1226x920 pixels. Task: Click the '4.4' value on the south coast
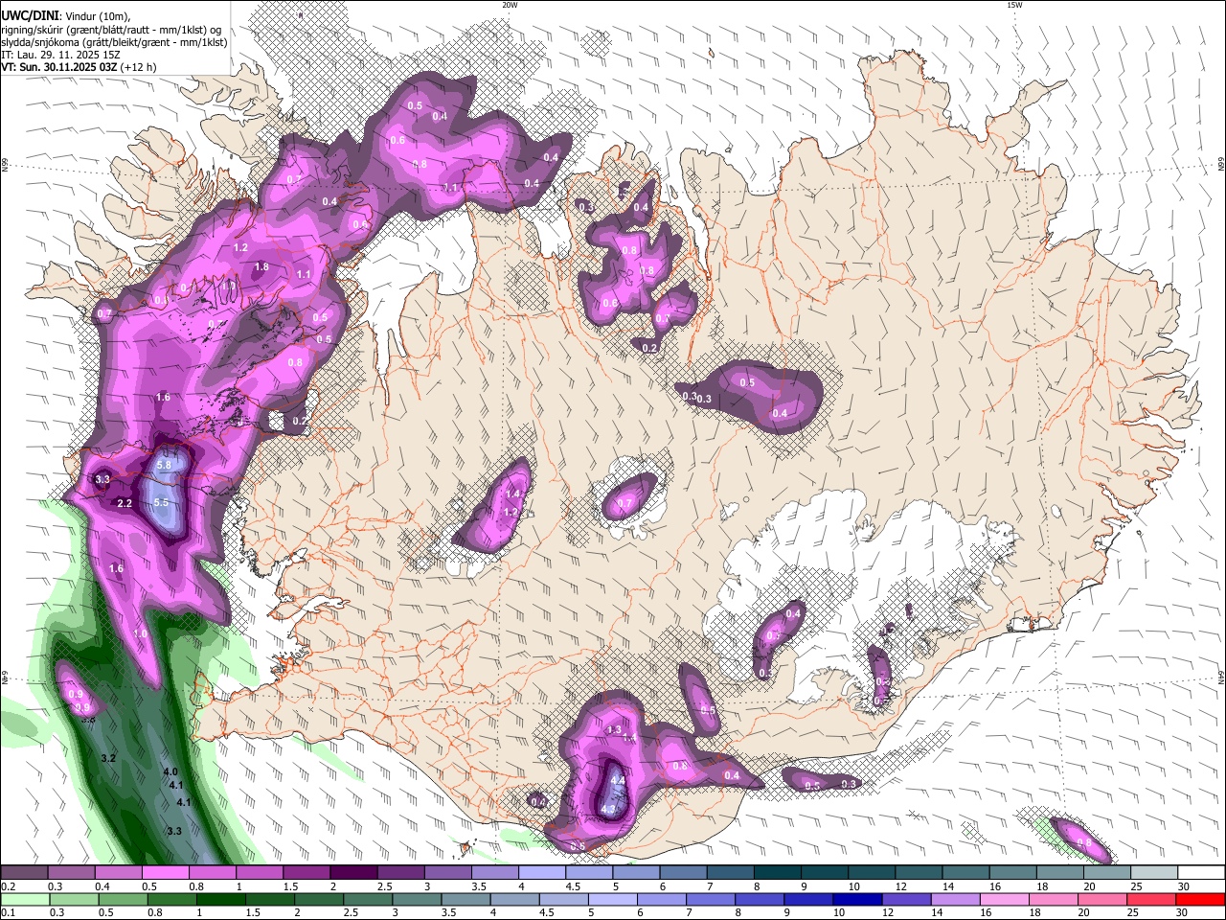click(x=618, y=781)
